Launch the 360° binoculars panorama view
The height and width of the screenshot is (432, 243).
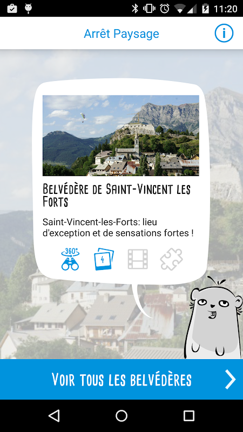pyautogui.click(x=70, y=259)
